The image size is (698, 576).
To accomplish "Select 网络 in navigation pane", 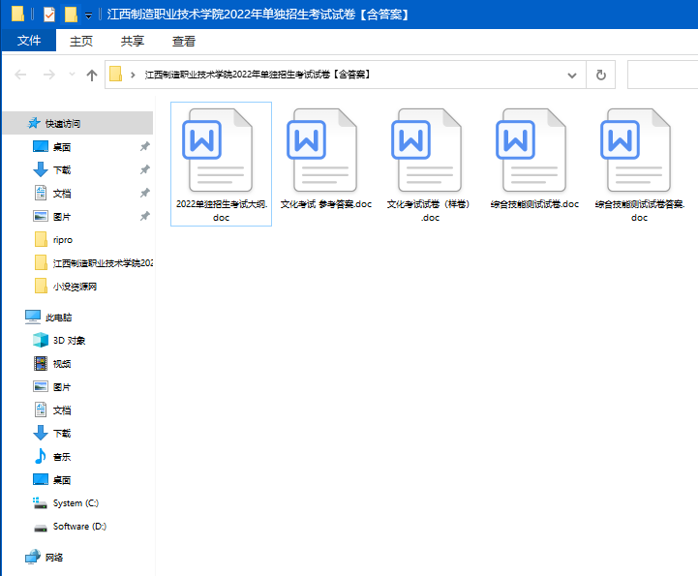I will 54,558.
